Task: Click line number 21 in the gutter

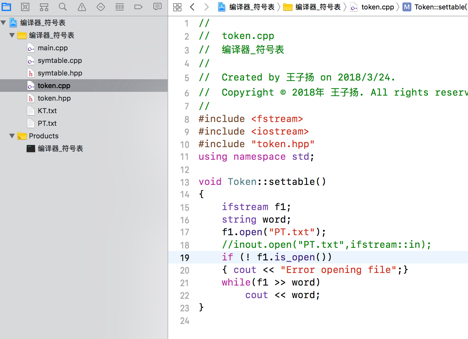Action: pos(185,283)
